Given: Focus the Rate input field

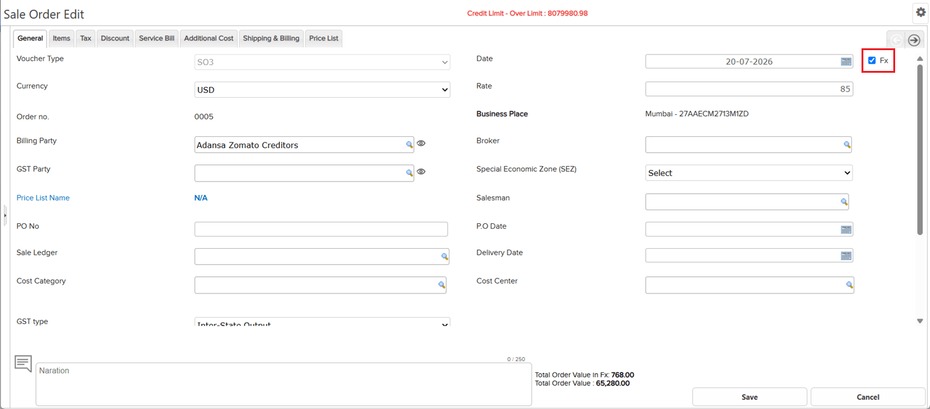Looking at the screenshot, I should click(749, 89).
